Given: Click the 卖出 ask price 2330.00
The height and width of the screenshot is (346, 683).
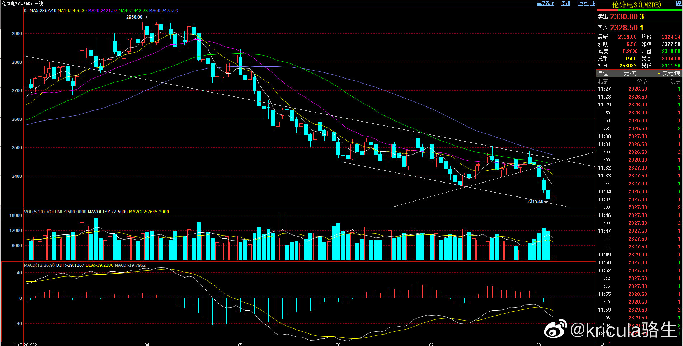Looking at the screenshot, I should 624,16.
